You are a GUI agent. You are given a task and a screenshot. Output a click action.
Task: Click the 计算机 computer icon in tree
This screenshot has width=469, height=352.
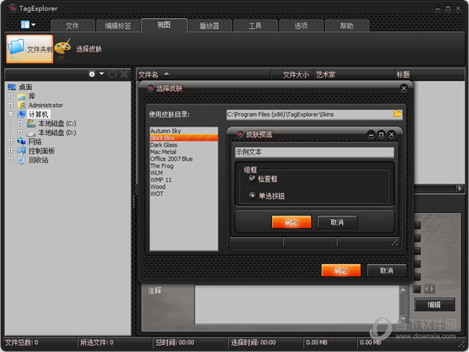pyautogui.click(x=22, y=115)
